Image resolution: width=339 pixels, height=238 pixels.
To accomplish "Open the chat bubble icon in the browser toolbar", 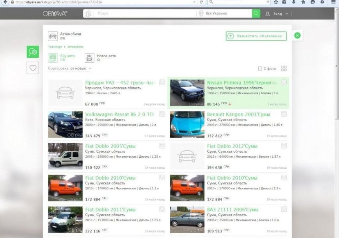I will click(312, 2).
